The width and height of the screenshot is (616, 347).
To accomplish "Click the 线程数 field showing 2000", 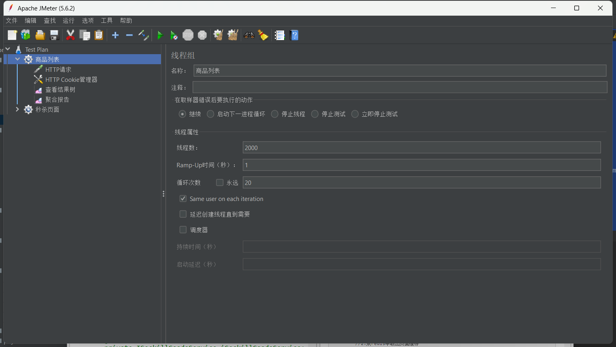I will pyautogui.click(x=422, y=148).
